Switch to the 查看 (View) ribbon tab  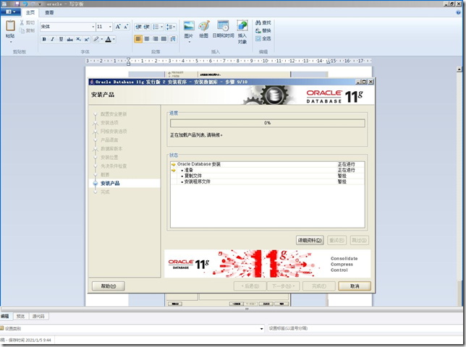[49, 12]
